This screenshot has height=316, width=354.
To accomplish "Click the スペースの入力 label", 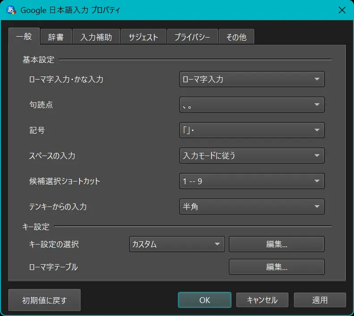I will (52, 156).
